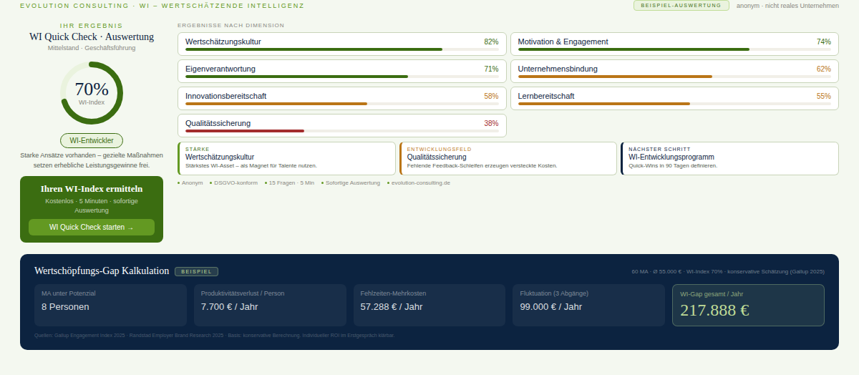Click the Wertschätzungskultur 82% progress bar

click(341, 49)
